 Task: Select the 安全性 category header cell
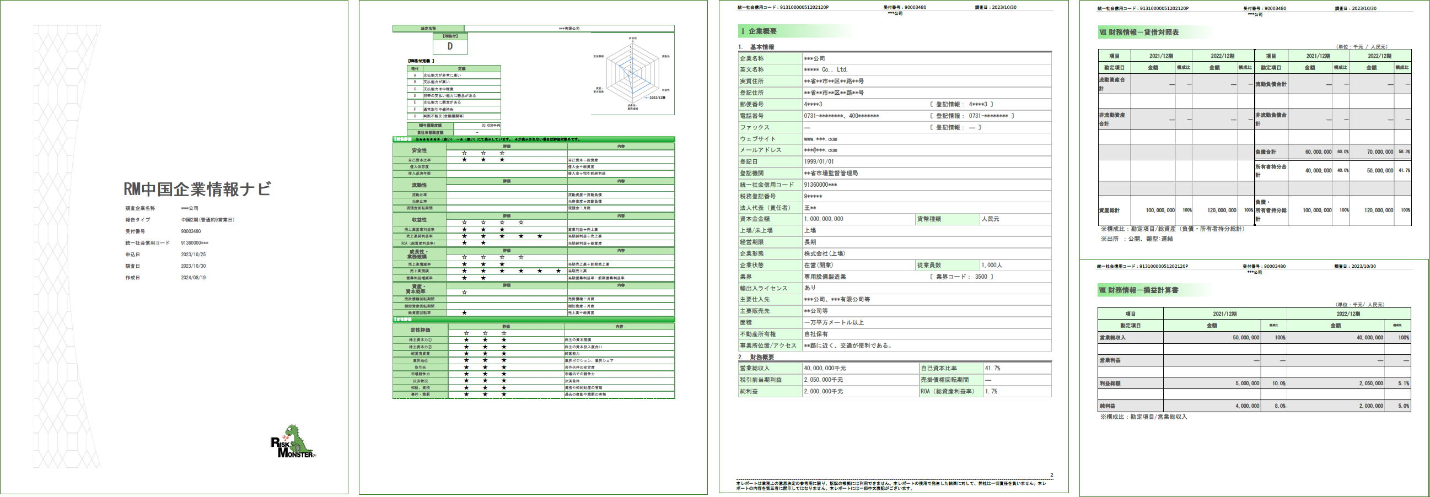pos(419,150)
